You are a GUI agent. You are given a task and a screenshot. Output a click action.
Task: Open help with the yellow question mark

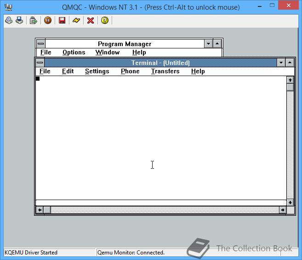pos(105,20)
